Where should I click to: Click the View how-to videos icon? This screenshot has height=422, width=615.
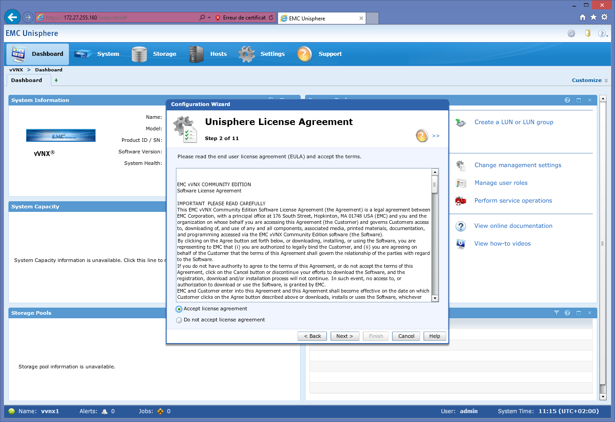[460, 244]
